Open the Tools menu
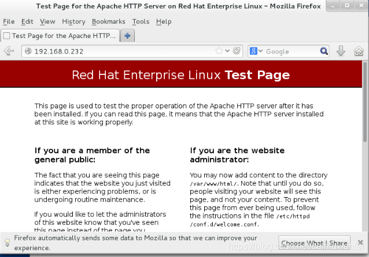Image resolution: width=369 pixels, height=257 pixels. click(141, 21)
